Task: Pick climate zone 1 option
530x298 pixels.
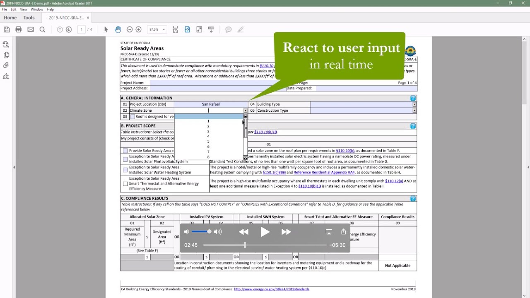Action: click(208, 121)
